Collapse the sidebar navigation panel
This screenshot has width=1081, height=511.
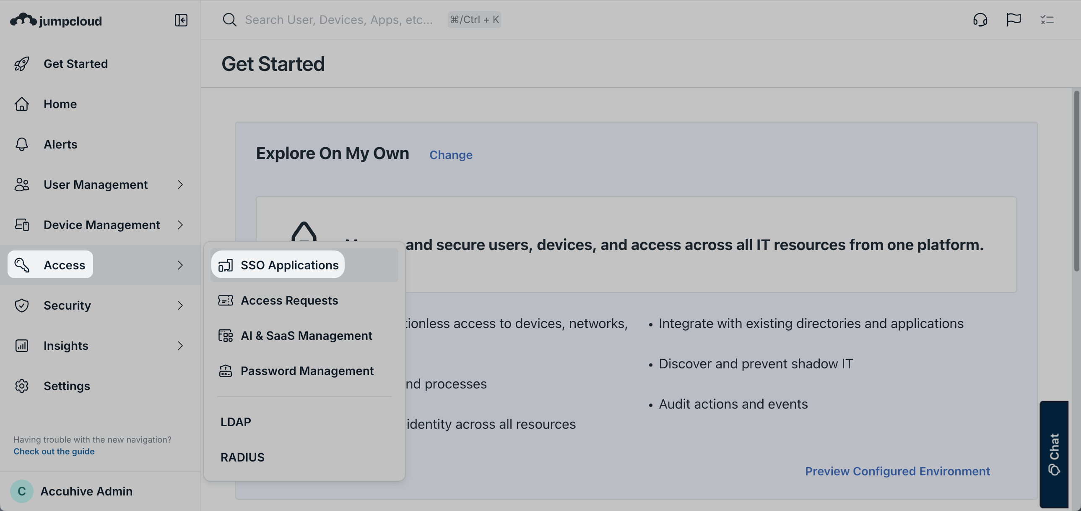(181, 20)
